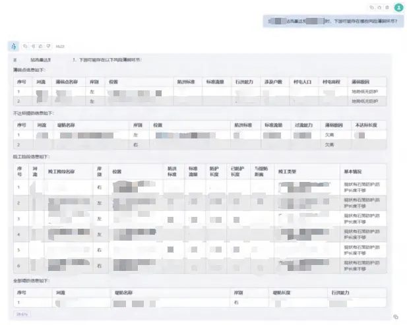Click first 地势低无防护 cell

point(365,92)
